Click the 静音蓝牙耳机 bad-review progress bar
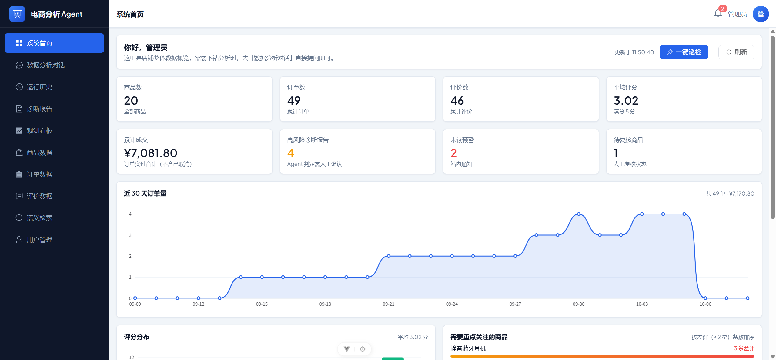This screenshot has width=776, height=360. pos(602,356)
